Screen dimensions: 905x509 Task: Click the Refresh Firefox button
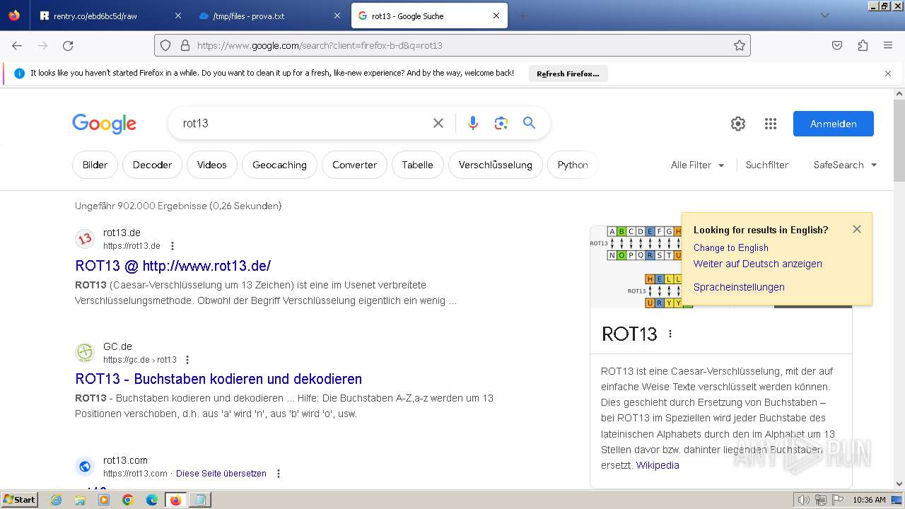[568, 74]
